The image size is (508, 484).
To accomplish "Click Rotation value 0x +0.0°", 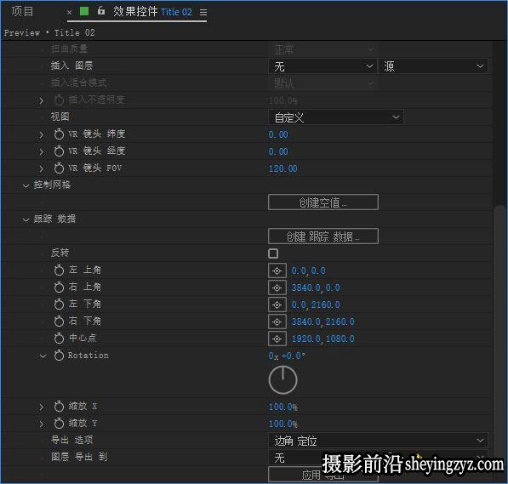I will (287, 356).
